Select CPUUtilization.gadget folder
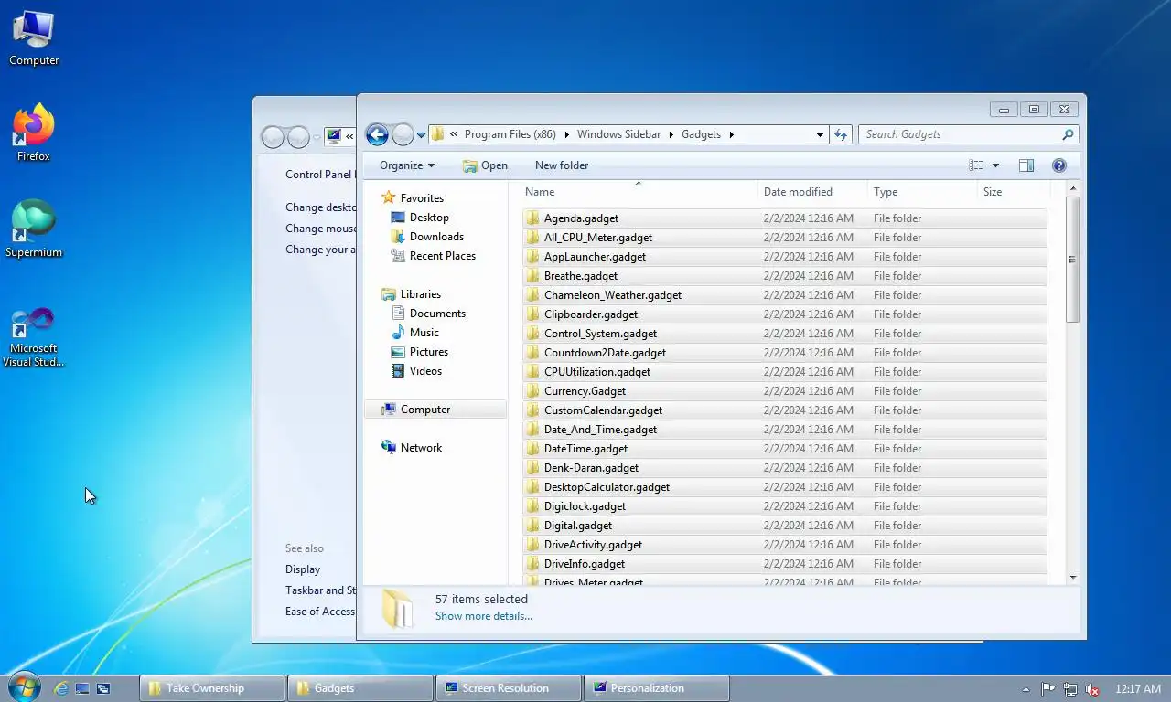 click(x=785, y=372)
